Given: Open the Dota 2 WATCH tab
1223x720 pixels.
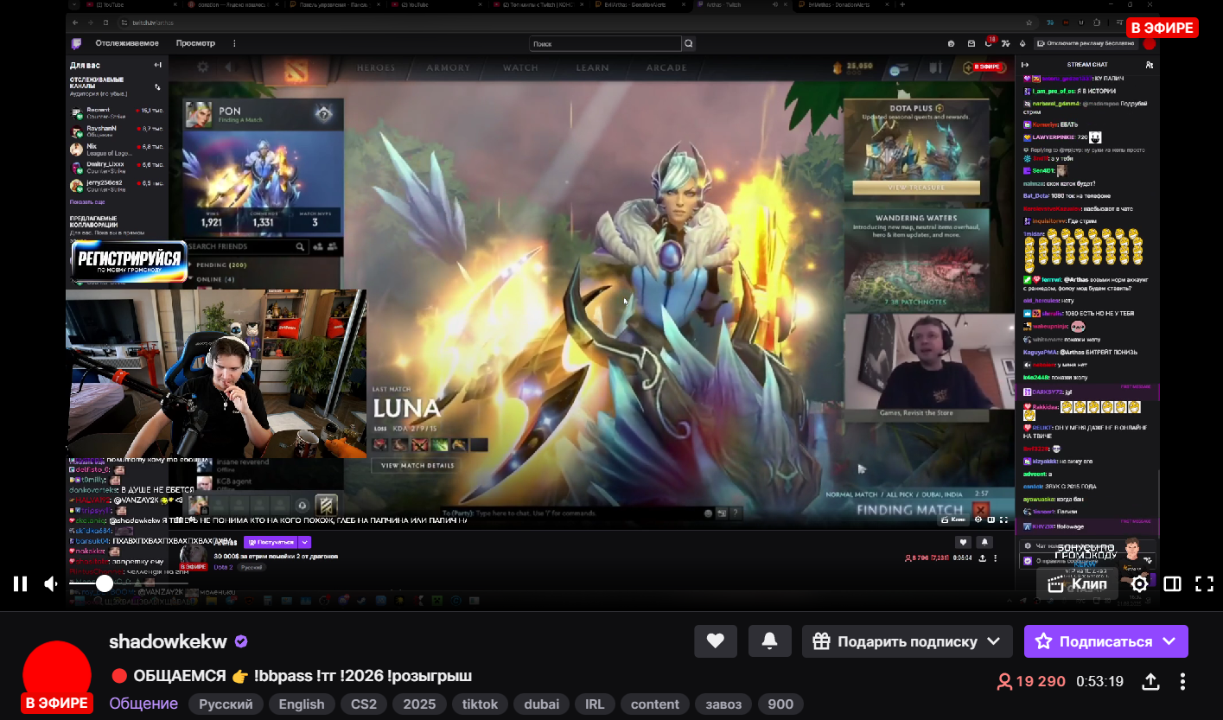Looking at the screenshot, I should click(x=520, y=67).
